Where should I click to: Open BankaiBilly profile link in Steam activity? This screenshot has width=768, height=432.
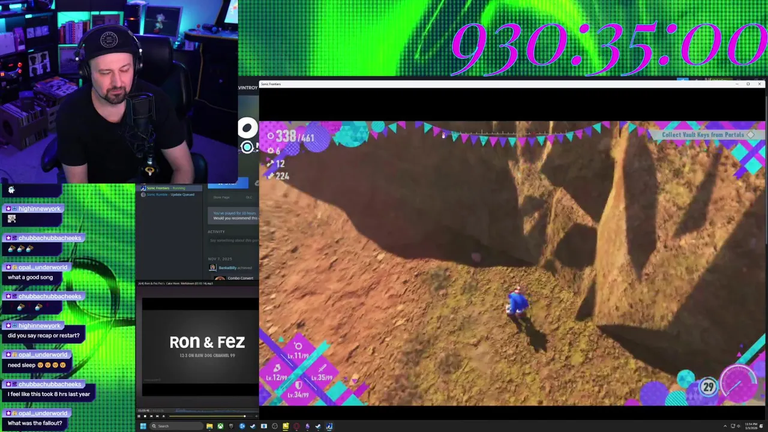click(x=227, y=268)
